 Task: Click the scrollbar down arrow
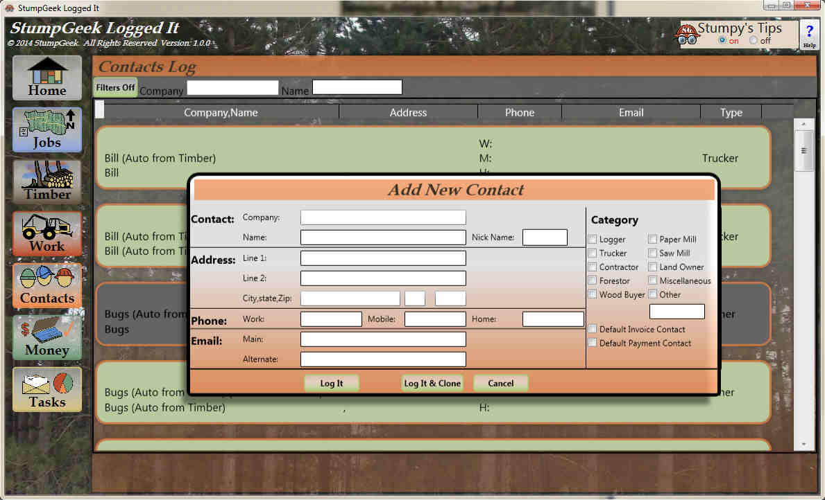[x=803, y=445]
